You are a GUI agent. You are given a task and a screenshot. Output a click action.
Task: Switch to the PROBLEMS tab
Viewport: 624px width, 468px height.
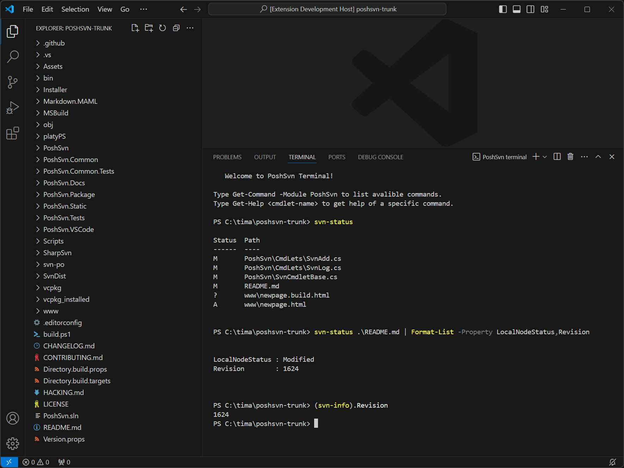click(x=227, y=157)
